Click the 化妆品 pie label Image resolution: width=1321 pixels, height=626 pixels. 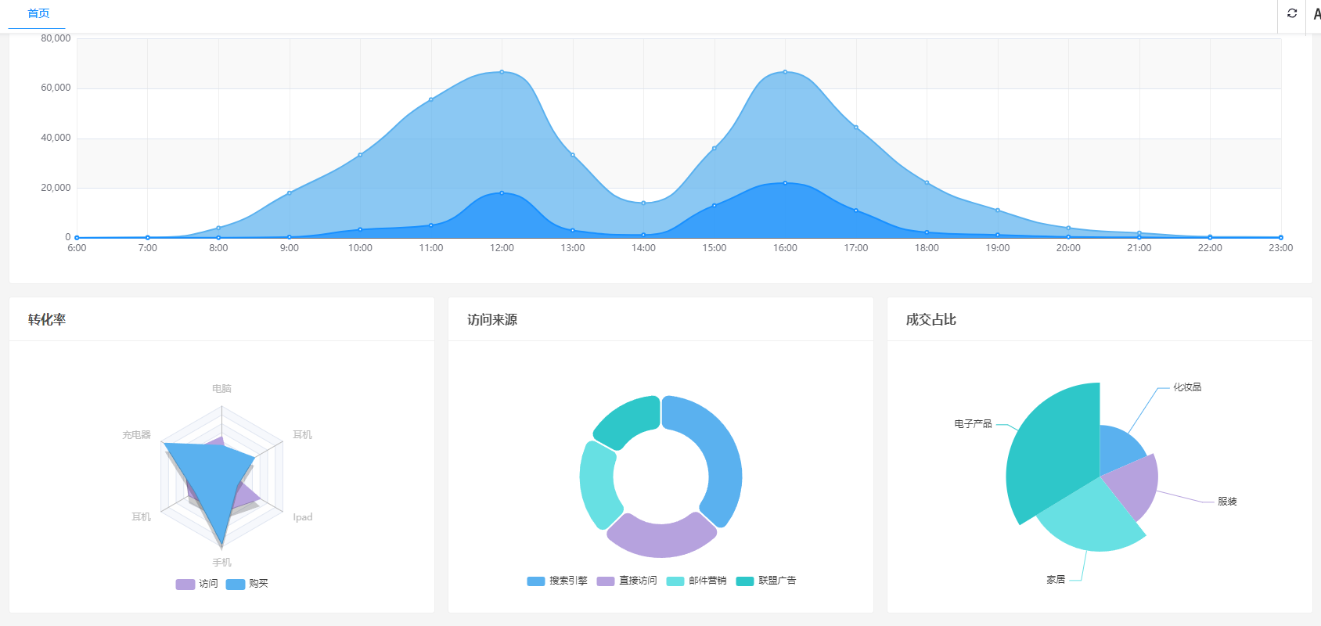(x=1187, y=387)
